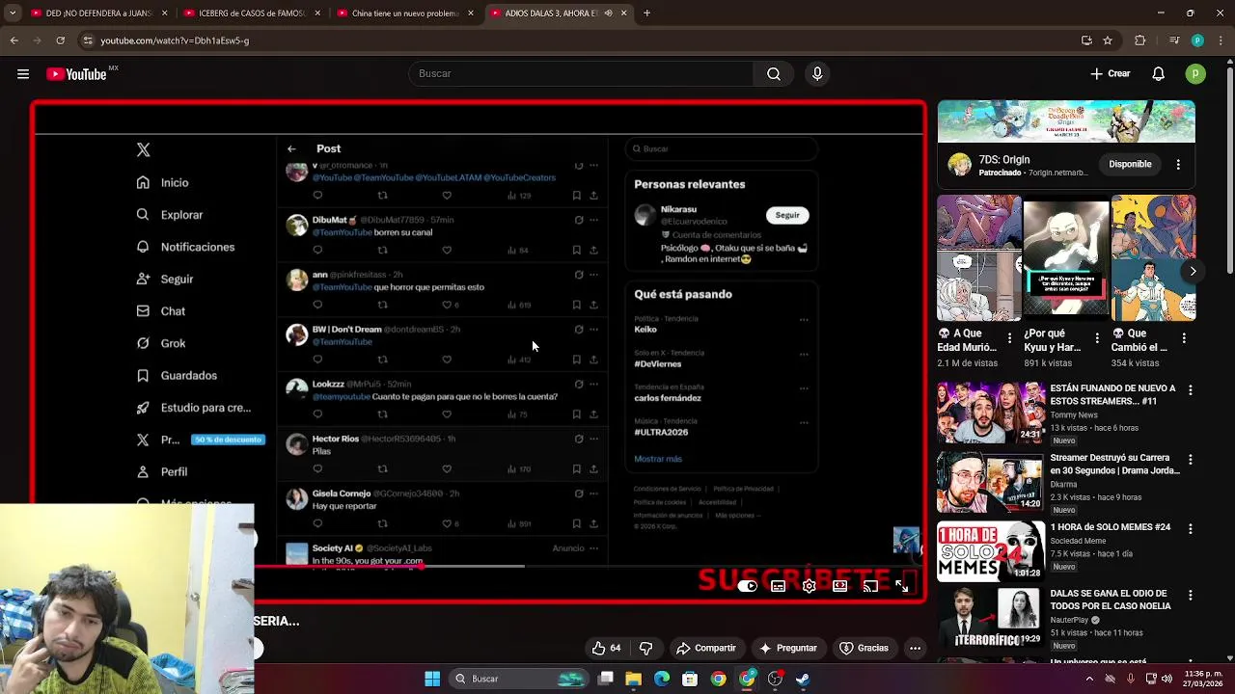
Task: Click the taskbar Buscar search box
Action: [519, 679]
